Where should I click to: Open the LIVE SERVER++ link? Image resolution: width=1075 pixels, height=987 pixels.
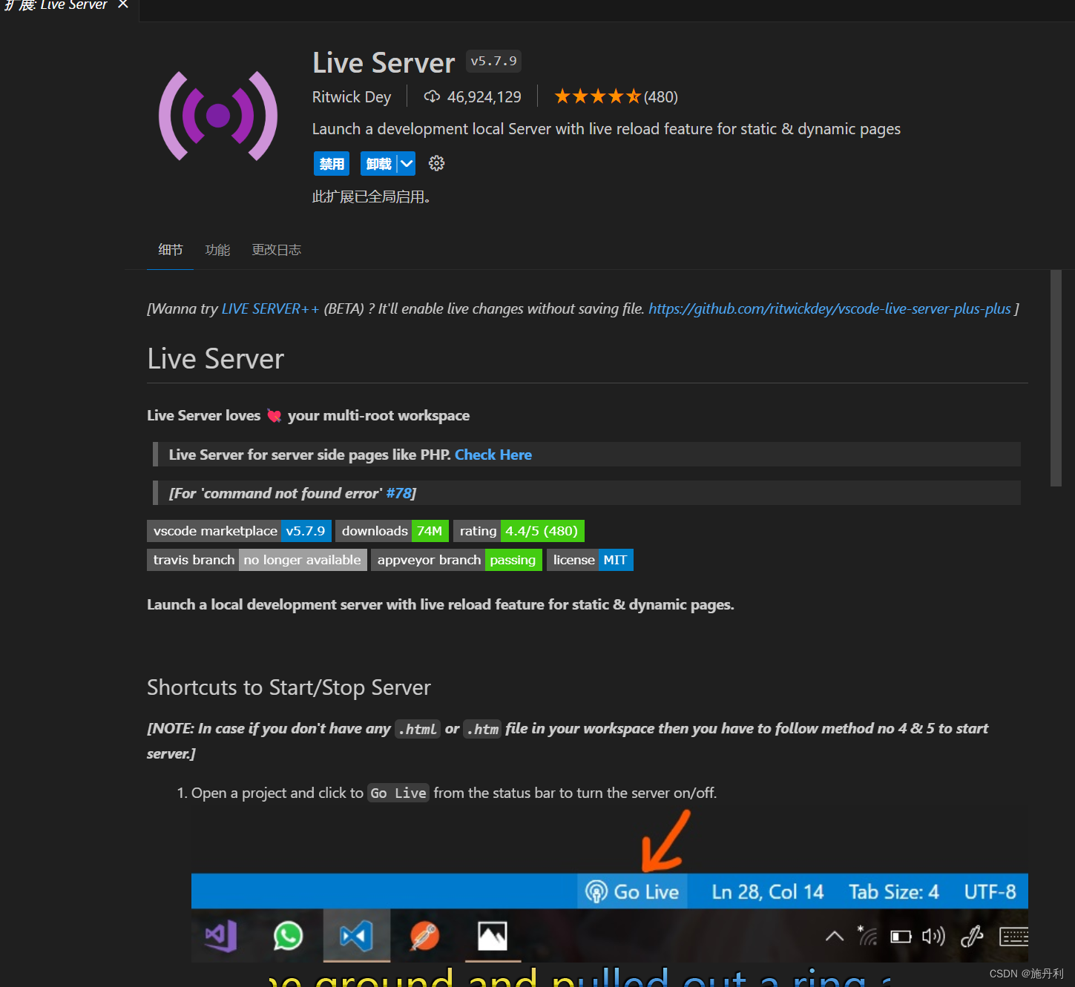pos(270,308)
